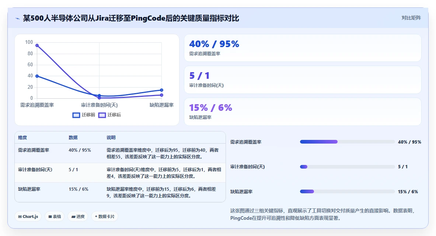Screen dimensions: 436x236
Task: Click the 数据卡片 tag chip
Action: pos(105,216)
